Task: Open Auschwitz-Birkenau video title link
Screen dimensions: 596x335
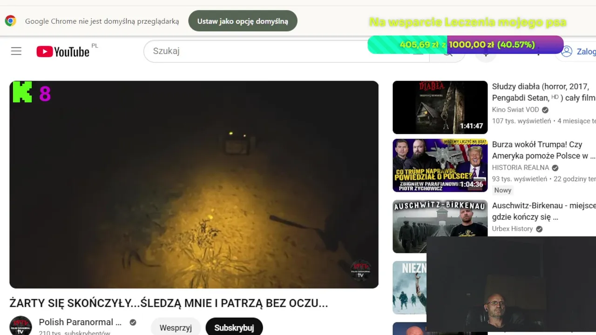Action: [543, 211]
